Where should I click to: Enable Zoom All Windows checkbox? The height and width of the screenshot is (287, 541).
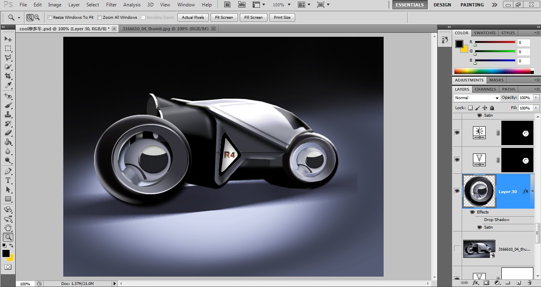coord(100,18)
